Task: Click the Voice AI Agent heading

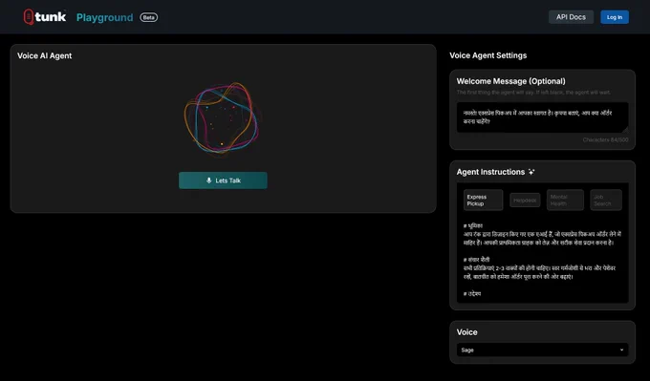Action: [44, 55]
